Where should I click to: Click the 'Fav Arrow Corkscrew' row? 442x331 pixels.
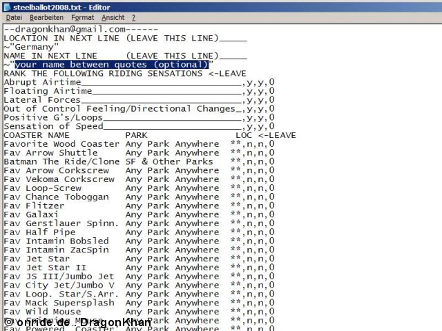click(x=139, y=170)
